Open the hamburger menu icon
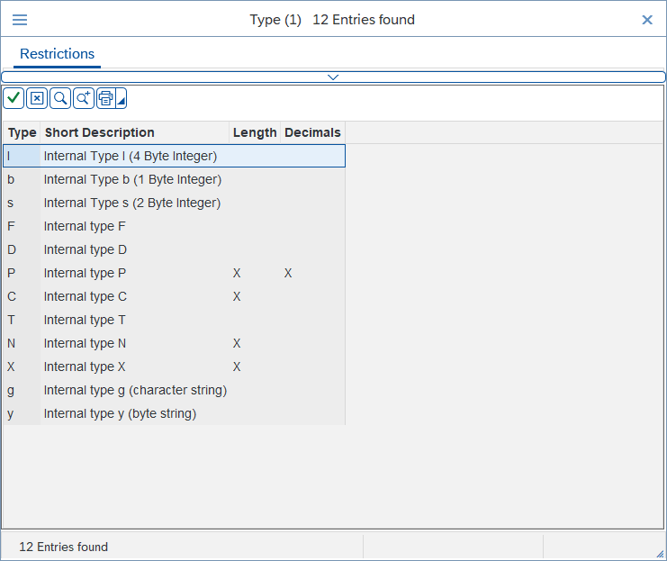This screenshot has width=667, height=561. (20, 20)
